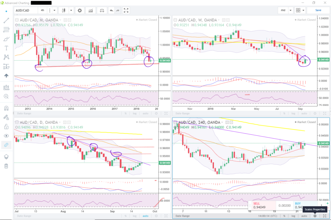This screenshot has height=220, width=331.
Task: Toggle hide all drawings eye icon
Action: coord(6,136)
